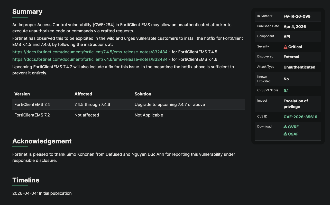Click the red warning triangle next to Critical

[285, 47]
